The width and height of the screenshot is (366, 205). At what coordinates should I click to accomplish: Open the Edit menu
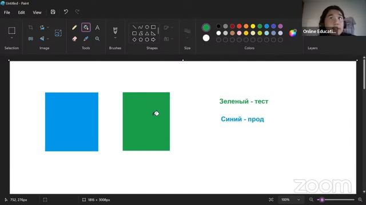pos(22,13)
